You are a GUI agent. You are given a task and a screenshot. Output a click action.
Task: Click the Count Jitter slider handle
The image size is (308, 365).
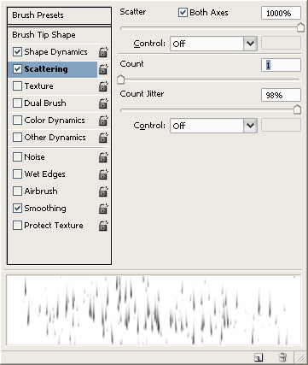pyautogui.click(x=297, y=109)
